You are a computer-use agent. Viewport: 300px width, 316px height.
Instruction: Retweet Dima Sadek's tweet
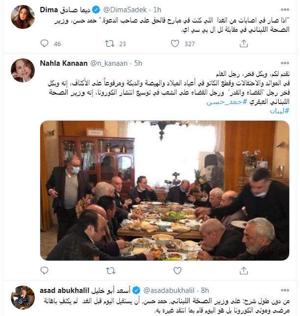pos(110,44)
